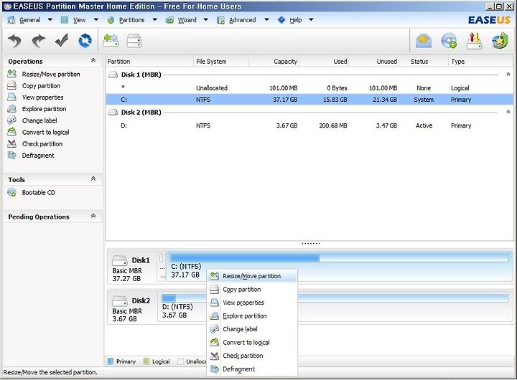Click Convert to logical icon in Operations
The height and width of the screenshot is (380, 517).
pyautogui.click(x=12, y=132)
